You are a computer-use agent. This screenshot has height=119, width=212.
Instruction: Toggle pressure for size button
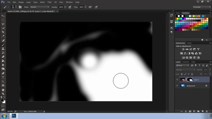coord(96,7)
